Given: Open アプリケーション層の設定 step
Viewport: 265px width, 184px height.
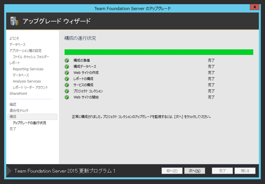Looking at the screenshot, I should (x=25, y=51).
